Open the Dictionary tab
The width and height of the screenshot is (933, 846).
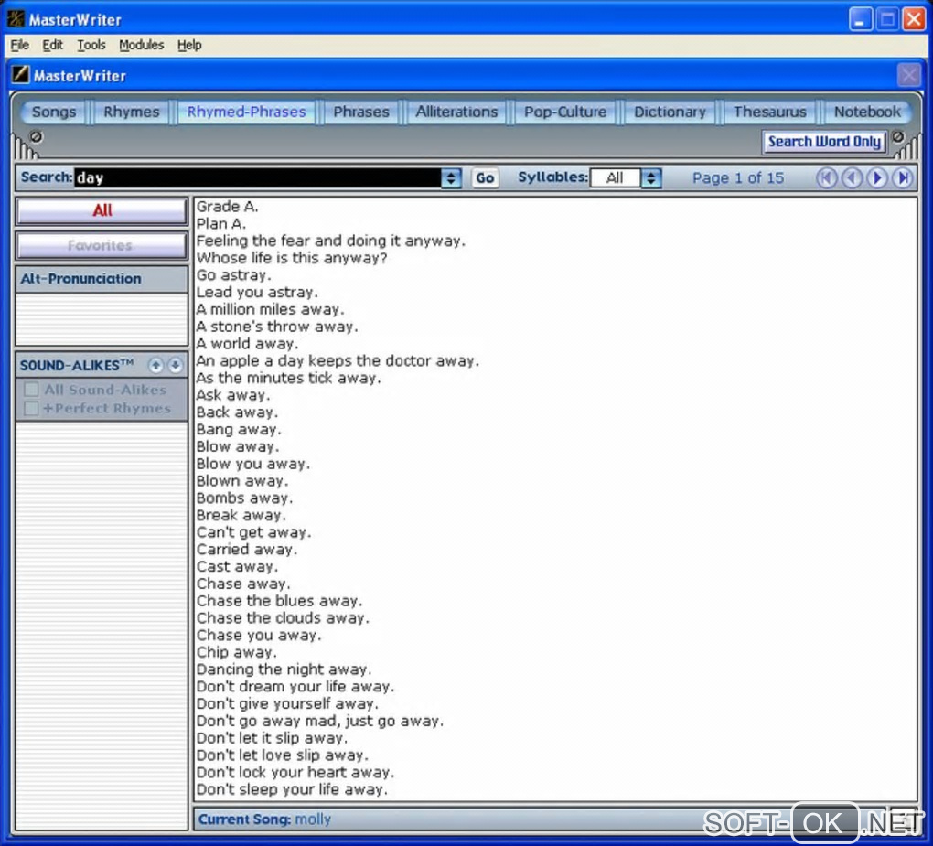pos(670,112)
